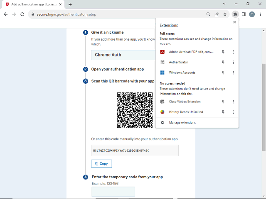Click the Example: 123456 hint text
The width and height of the screenshot is (266, 199).
point(105,183)
